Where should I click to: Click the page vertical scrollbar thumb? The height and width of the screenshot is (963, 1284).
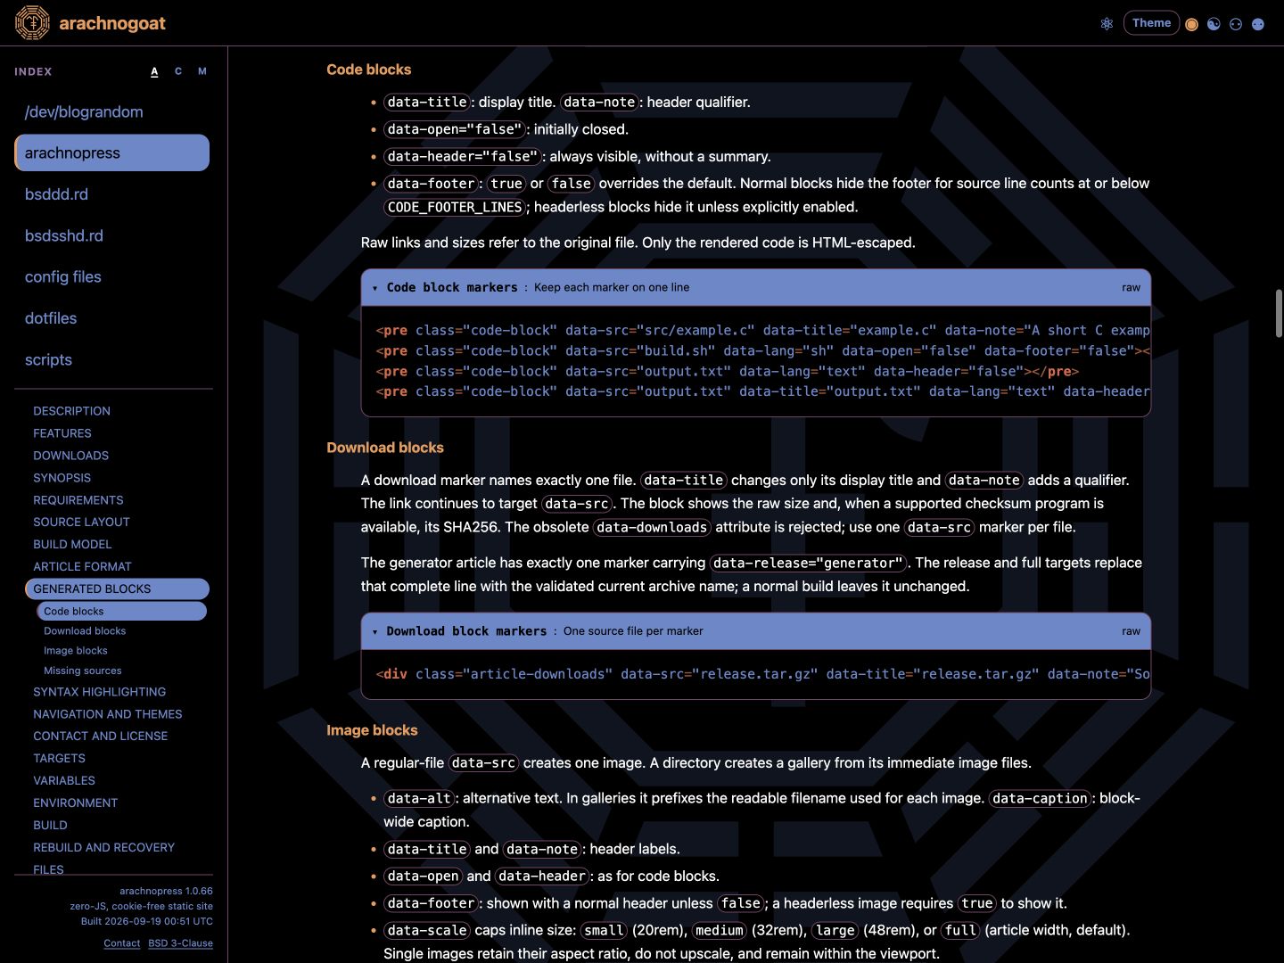[1279, 314]
